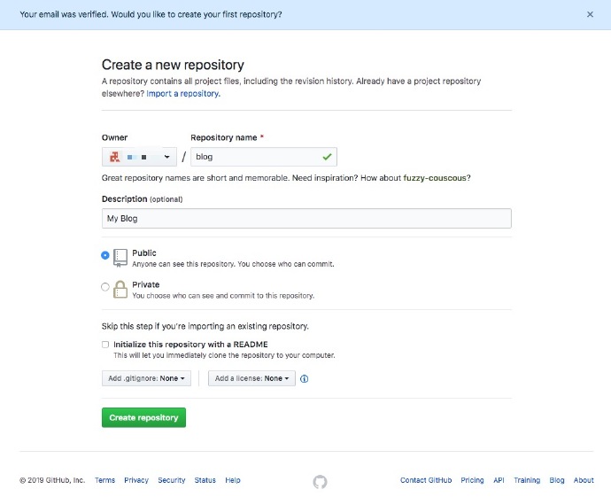Click the Description text field
Screen dimensions: 611x497
306,218
